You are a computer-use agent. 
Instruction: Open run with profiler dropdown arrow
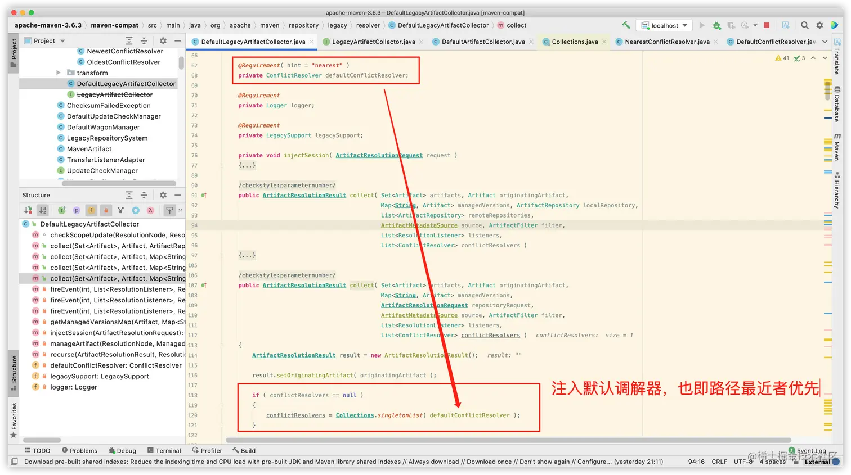(x=755, y=25)
